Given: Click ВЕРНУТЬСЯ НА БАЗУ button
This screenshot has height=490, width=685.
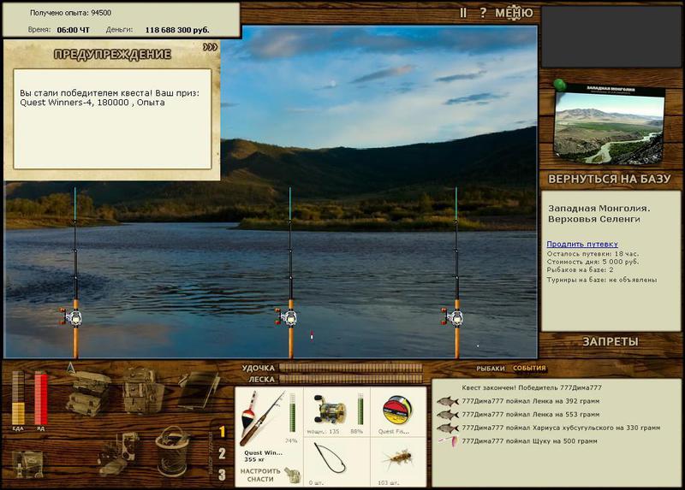Looking at the screenshot, I should [609, 179].
